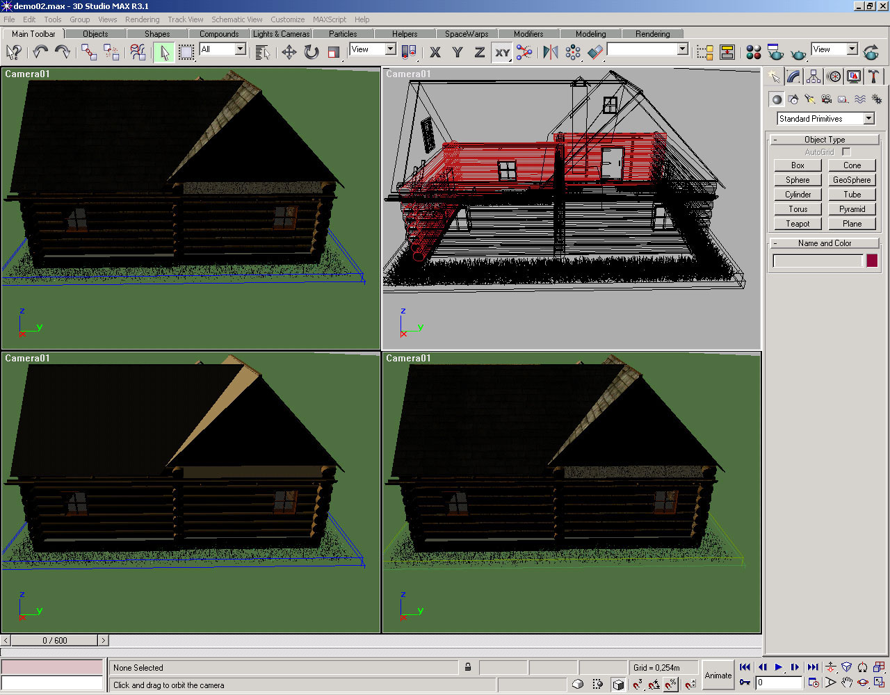This screenshot has width=890, height=695.
Task: Activate the Rotate tool in main toolbar
Action: tap(311, 52)
